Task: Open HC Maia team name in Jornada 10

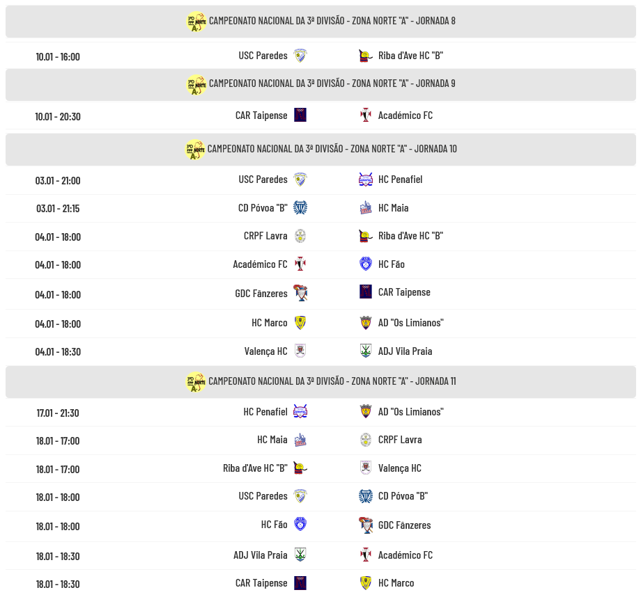Action: 394,208
